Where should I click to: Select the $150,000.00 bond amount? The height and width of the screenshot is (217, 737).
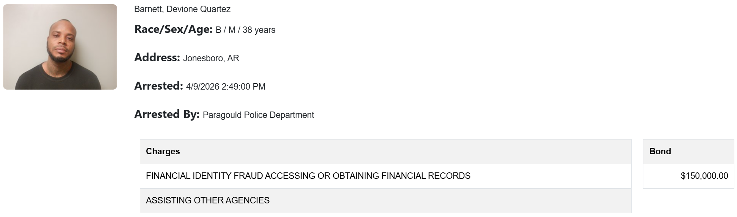tap(704, 176)
